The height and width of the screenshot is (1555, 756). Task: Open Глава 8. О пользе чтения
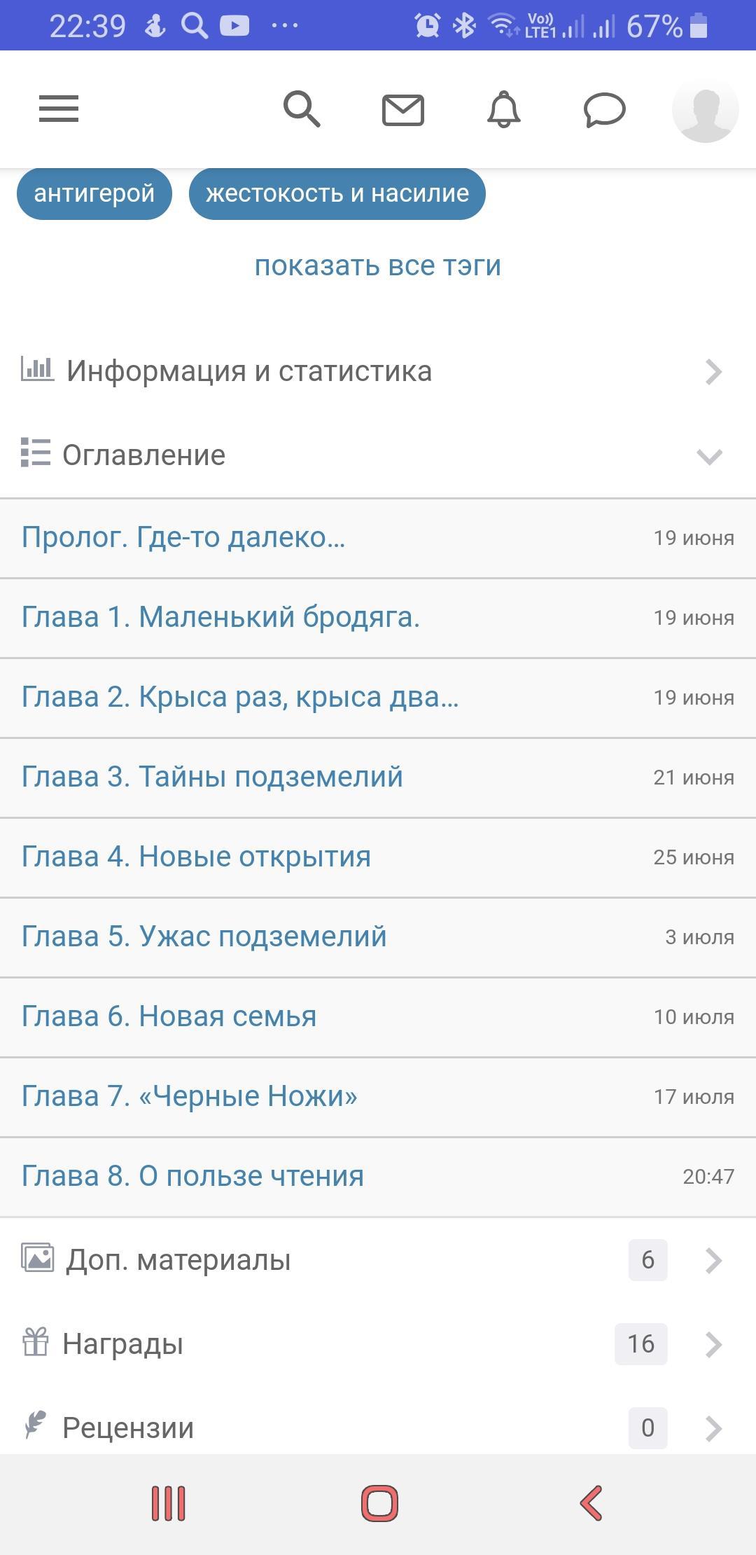[192, 1176]
